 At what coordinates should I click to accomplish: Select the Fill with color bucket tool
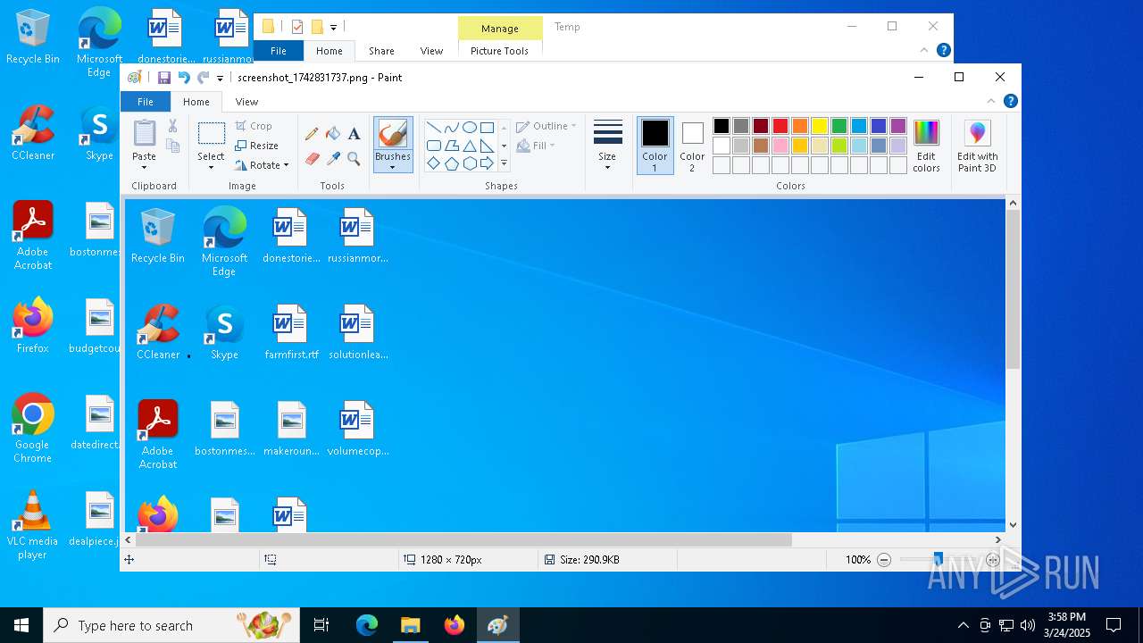[x=333, y=134]
